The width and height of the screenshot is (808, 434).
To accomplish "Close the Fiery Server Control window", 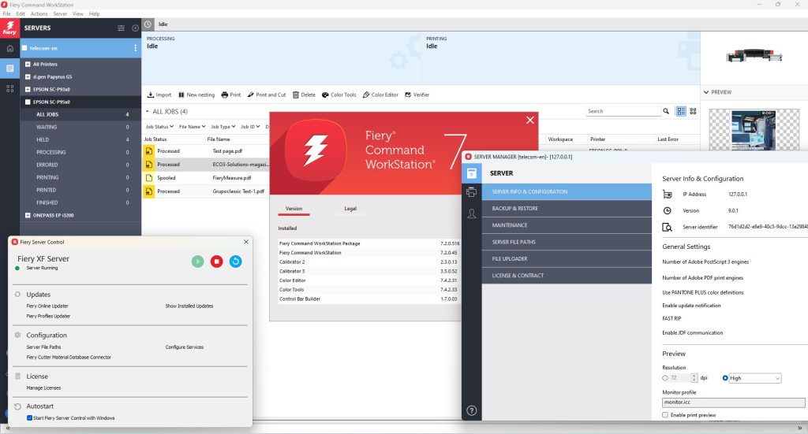I will point(246,242).
